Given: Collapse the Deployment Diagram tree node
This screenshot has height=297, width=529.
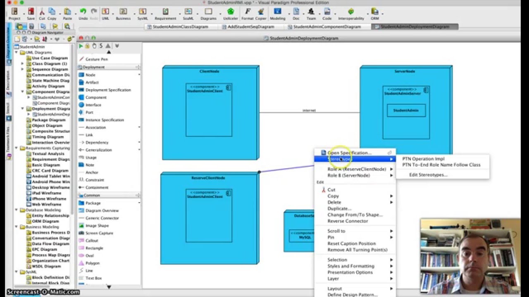Looking at the screenshot, I should coord(22,108).
